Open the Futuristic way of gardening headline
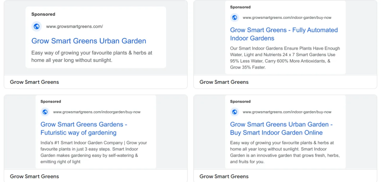The image size is (381, 182). pyautogui.click(x=84, y=129)
